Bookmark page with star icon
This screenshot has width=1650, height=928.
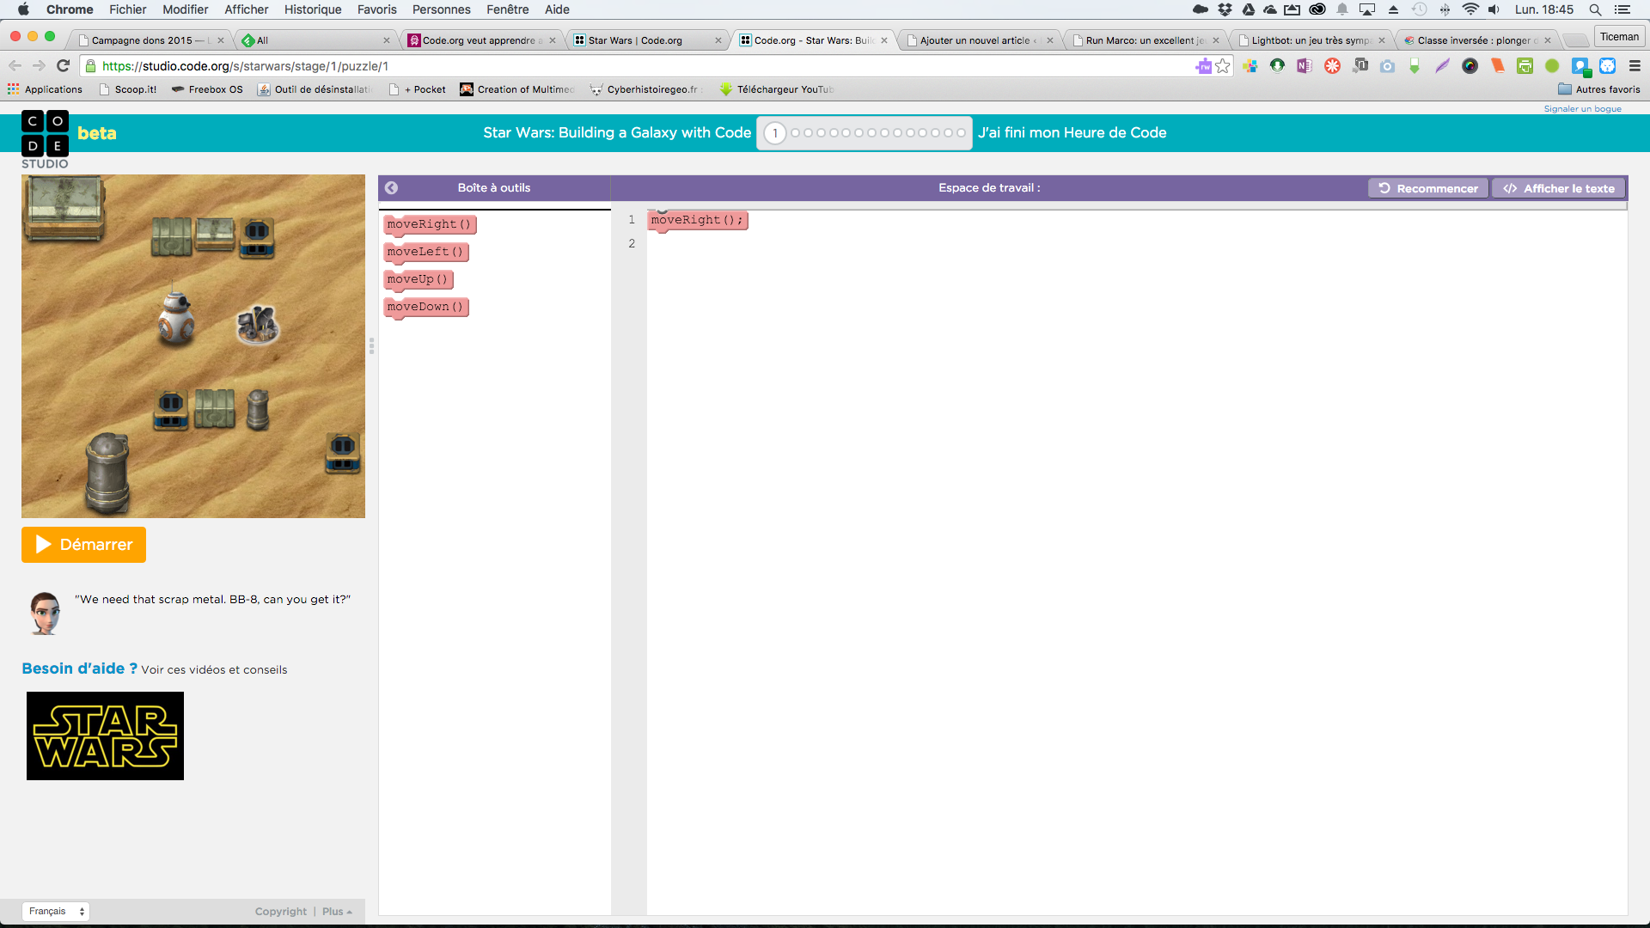(x=1223, y=66)
